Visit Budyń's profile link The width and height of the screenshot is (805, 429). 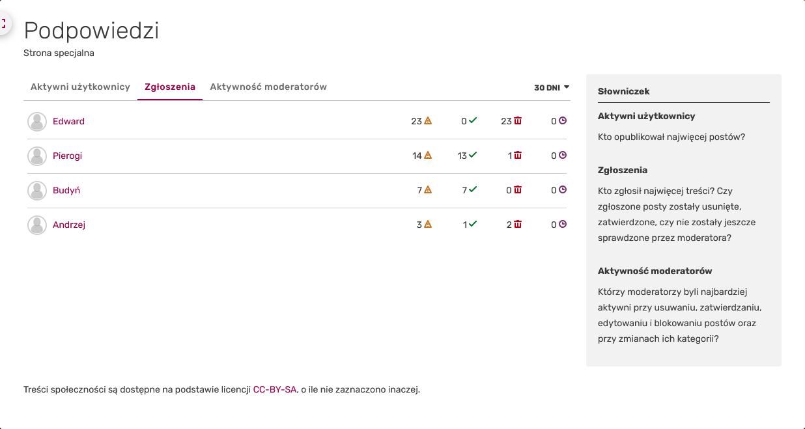[x=66, y=190]
